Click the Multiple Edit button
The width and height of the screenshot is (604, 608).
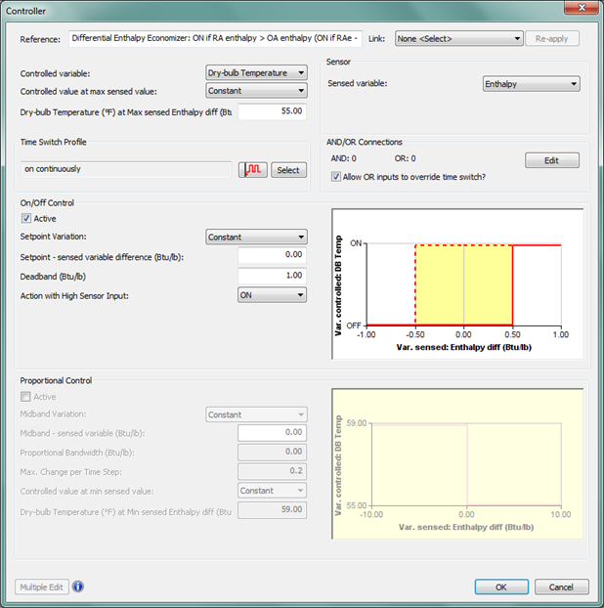41,587
